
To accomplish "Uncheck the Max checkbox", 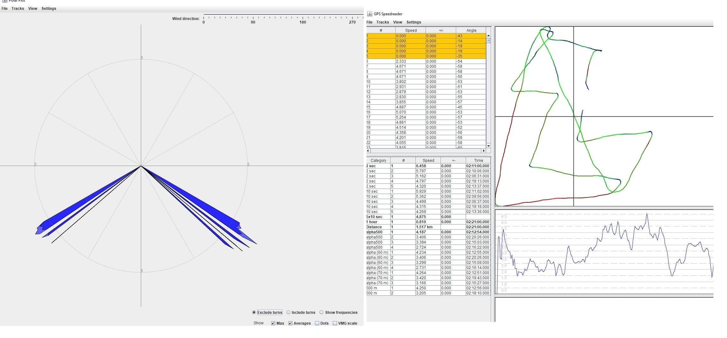I will point(273,323).
